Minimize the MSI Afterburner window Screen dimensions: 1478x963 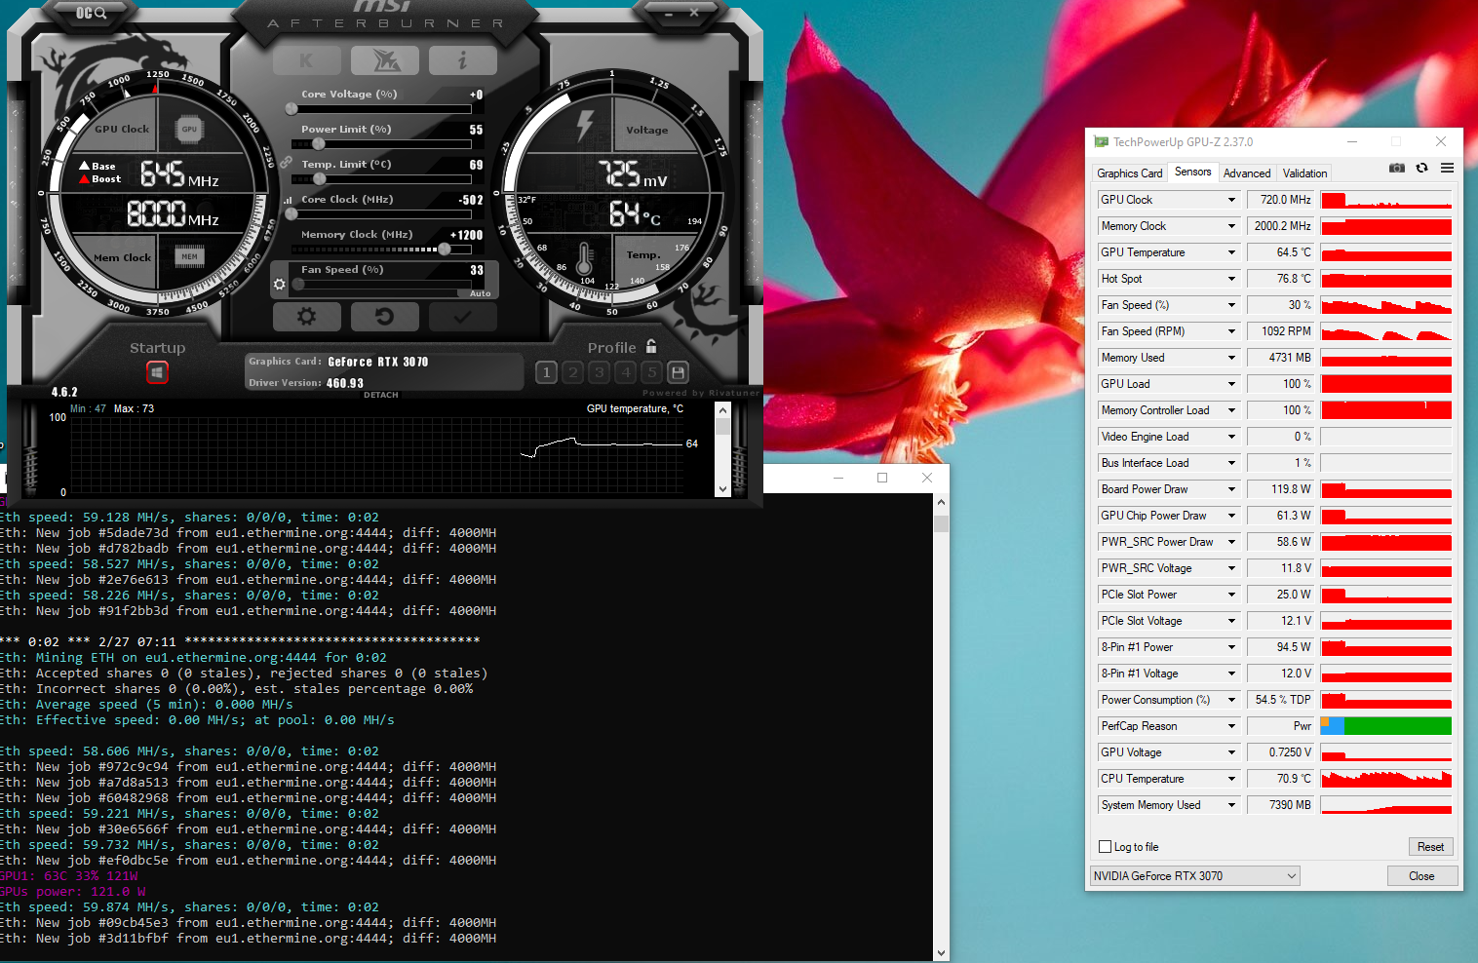[x=669, y=13]
